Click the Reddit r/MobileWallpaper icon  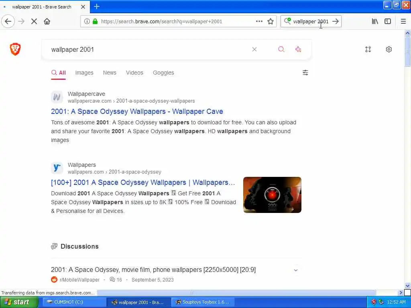tap(54, 280)
